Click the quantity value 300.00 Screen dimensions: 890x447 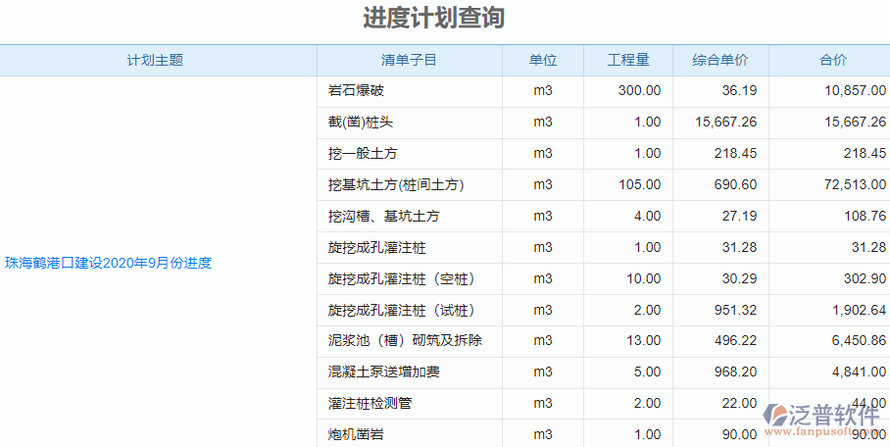tap(640, 90)
